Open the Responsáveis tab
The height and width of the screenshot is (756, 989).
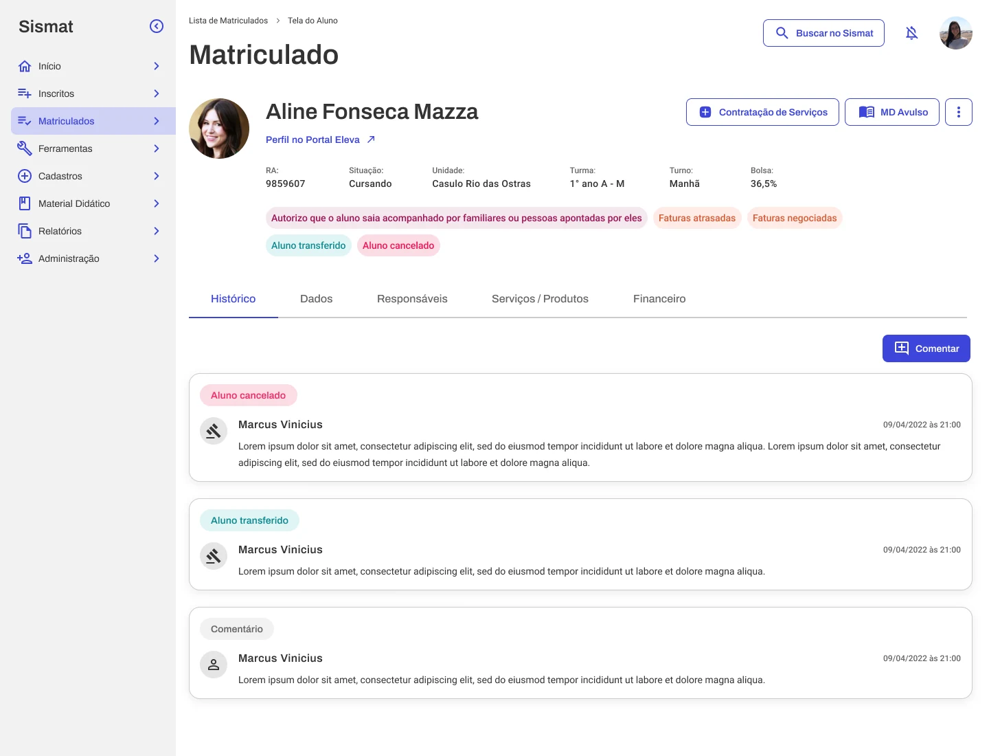(412, 299)
